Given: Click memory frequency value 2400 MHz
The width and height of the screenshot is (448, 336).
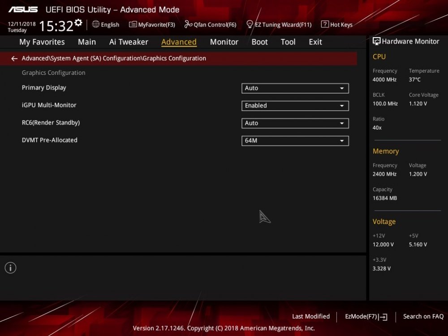Looking at the screenshot, I should (x=384, y=174).
